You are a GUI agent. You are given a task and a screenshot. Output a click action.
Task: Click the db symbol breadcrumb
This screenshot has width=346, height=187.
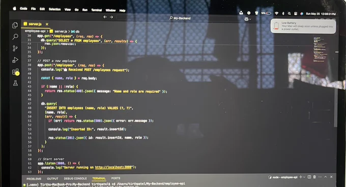tap(75, 31)
